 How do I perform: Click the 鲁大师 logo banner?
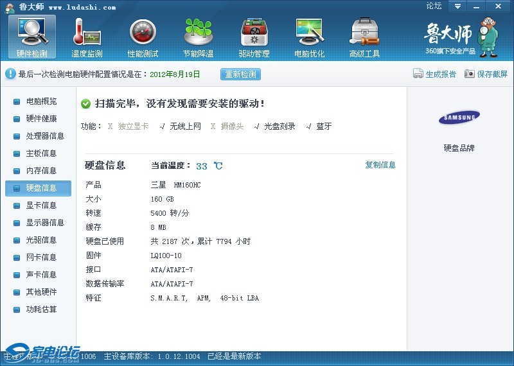click(x=461, y=38)
